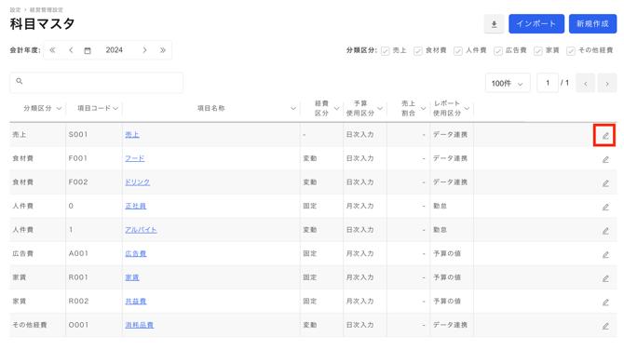Click the 新規作成 button
624x350 pixels.
592,24
